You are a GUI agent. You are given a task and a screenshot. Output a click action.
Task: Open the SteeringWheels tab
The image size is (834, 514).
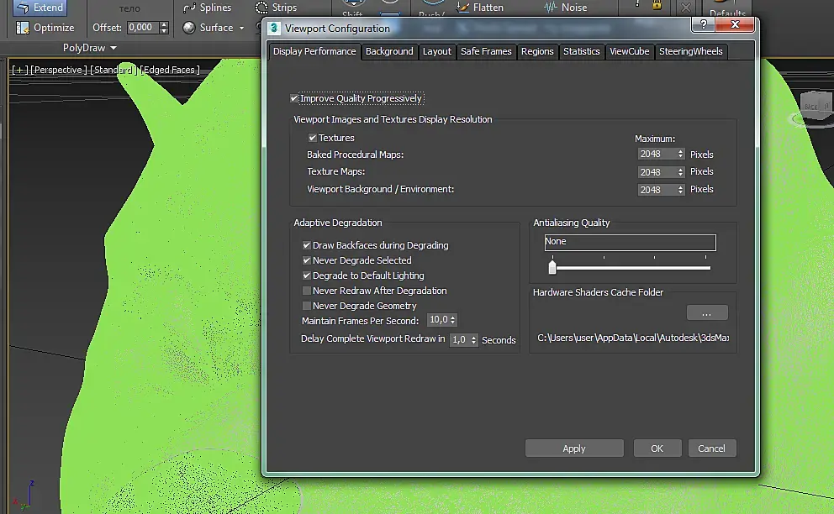[x=690, y=51]
